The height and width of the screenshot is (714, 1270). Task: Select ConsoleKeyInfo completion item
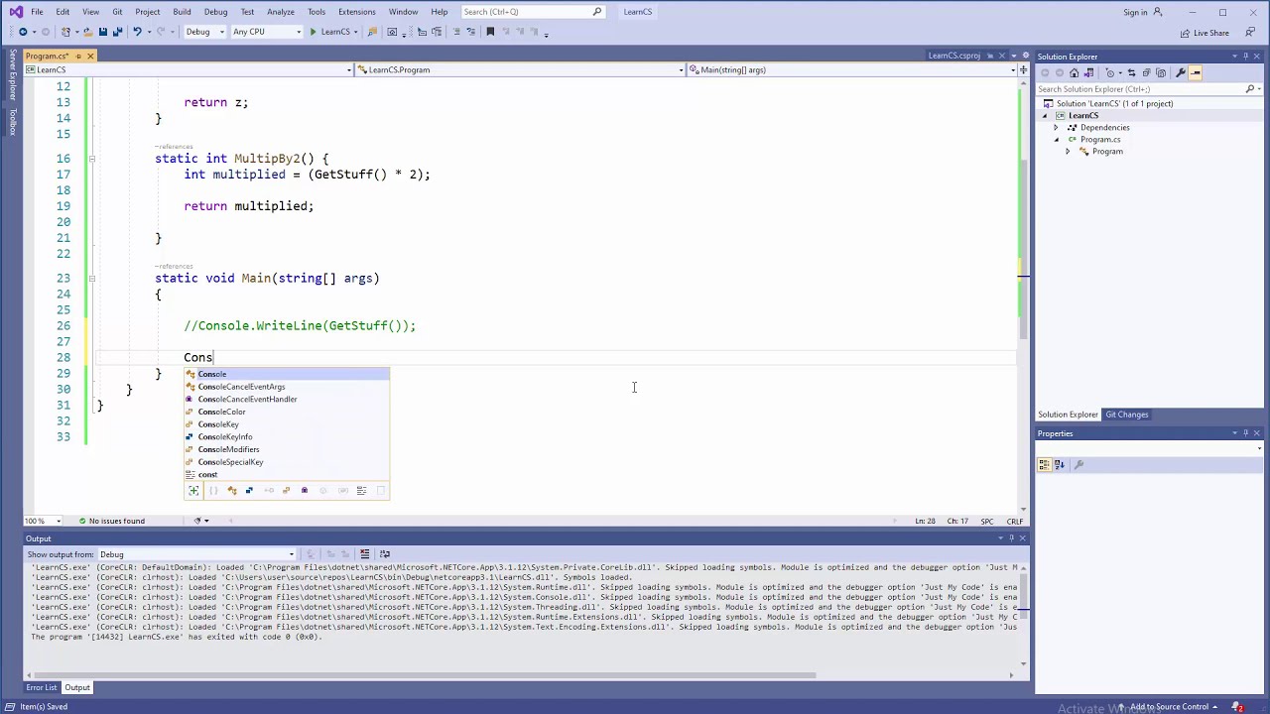pos(287,436)
